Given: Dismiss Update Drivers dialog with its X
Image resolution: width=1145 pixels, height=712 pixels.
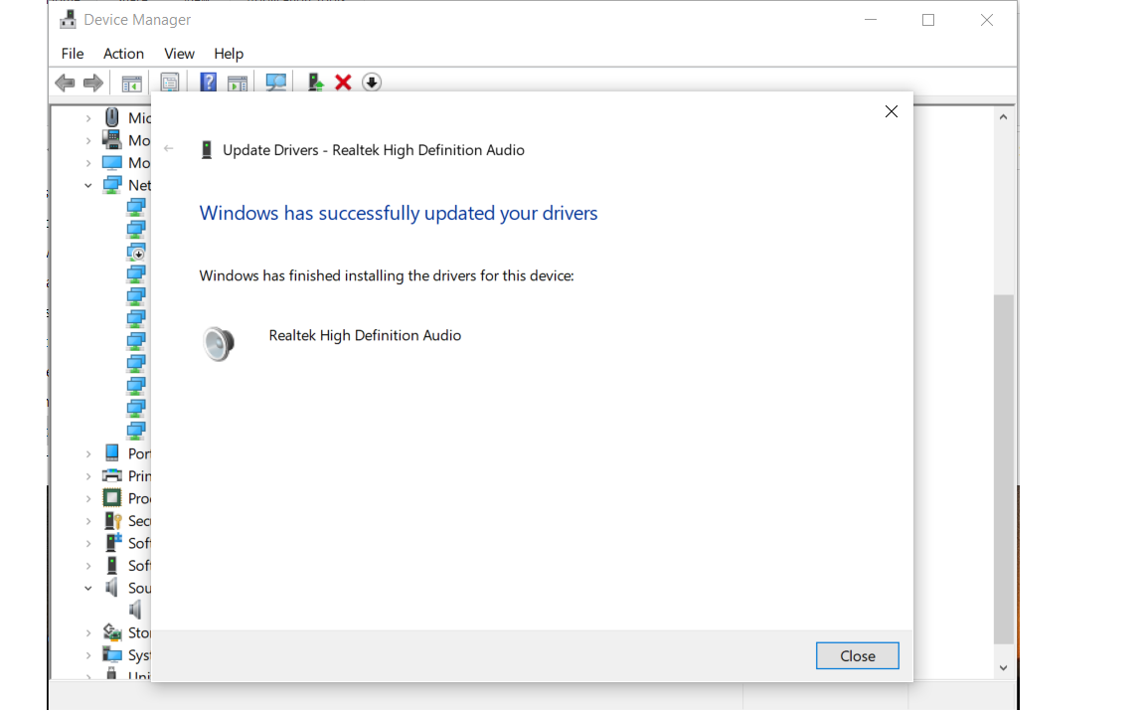Looking at the screenshot, I should point(891,111).
